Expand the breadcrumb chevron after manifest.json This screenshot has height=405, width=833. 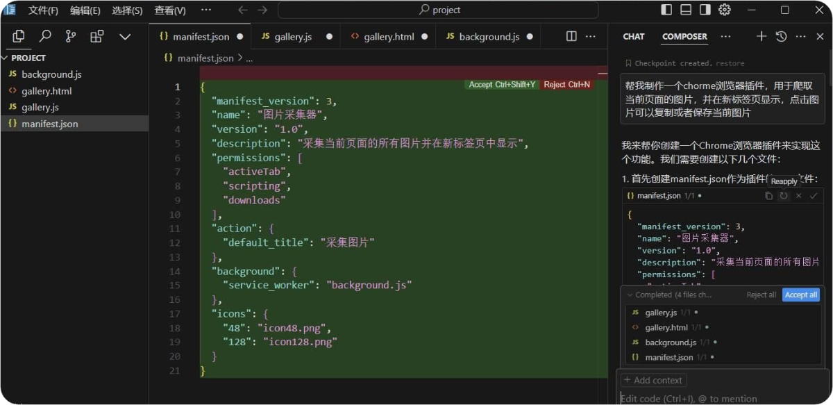coord(240,58)
